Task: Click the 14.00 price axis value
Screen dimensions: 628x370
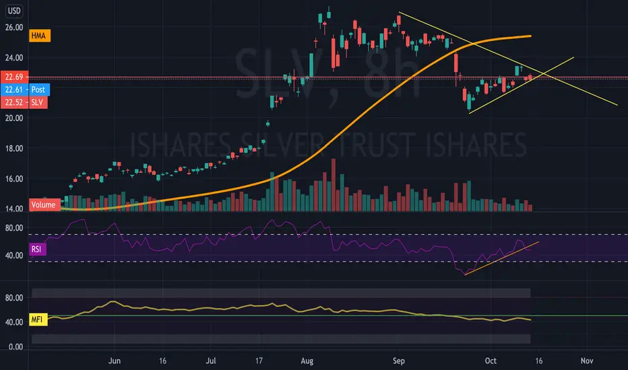Action: click(14, 209)
